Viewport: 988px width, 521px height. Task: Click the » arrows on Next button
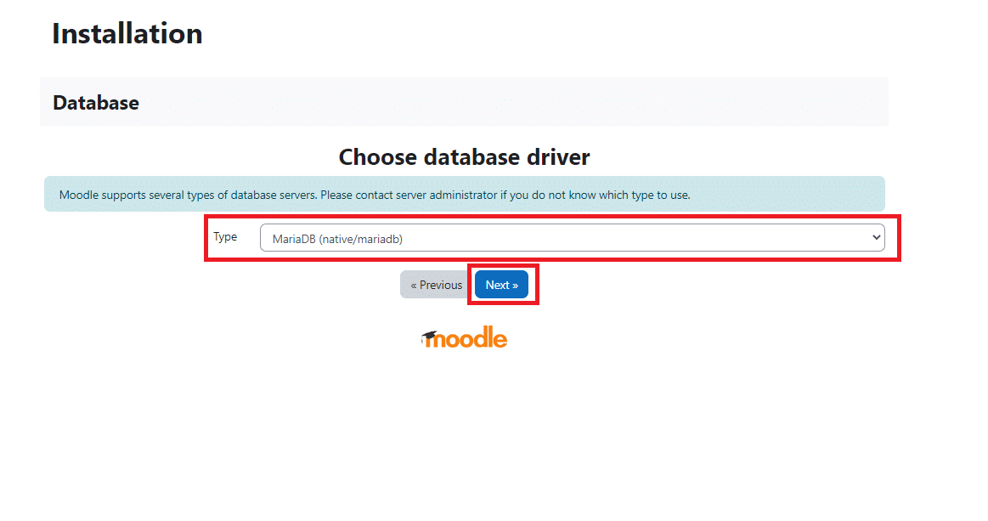tap(515, 286)
